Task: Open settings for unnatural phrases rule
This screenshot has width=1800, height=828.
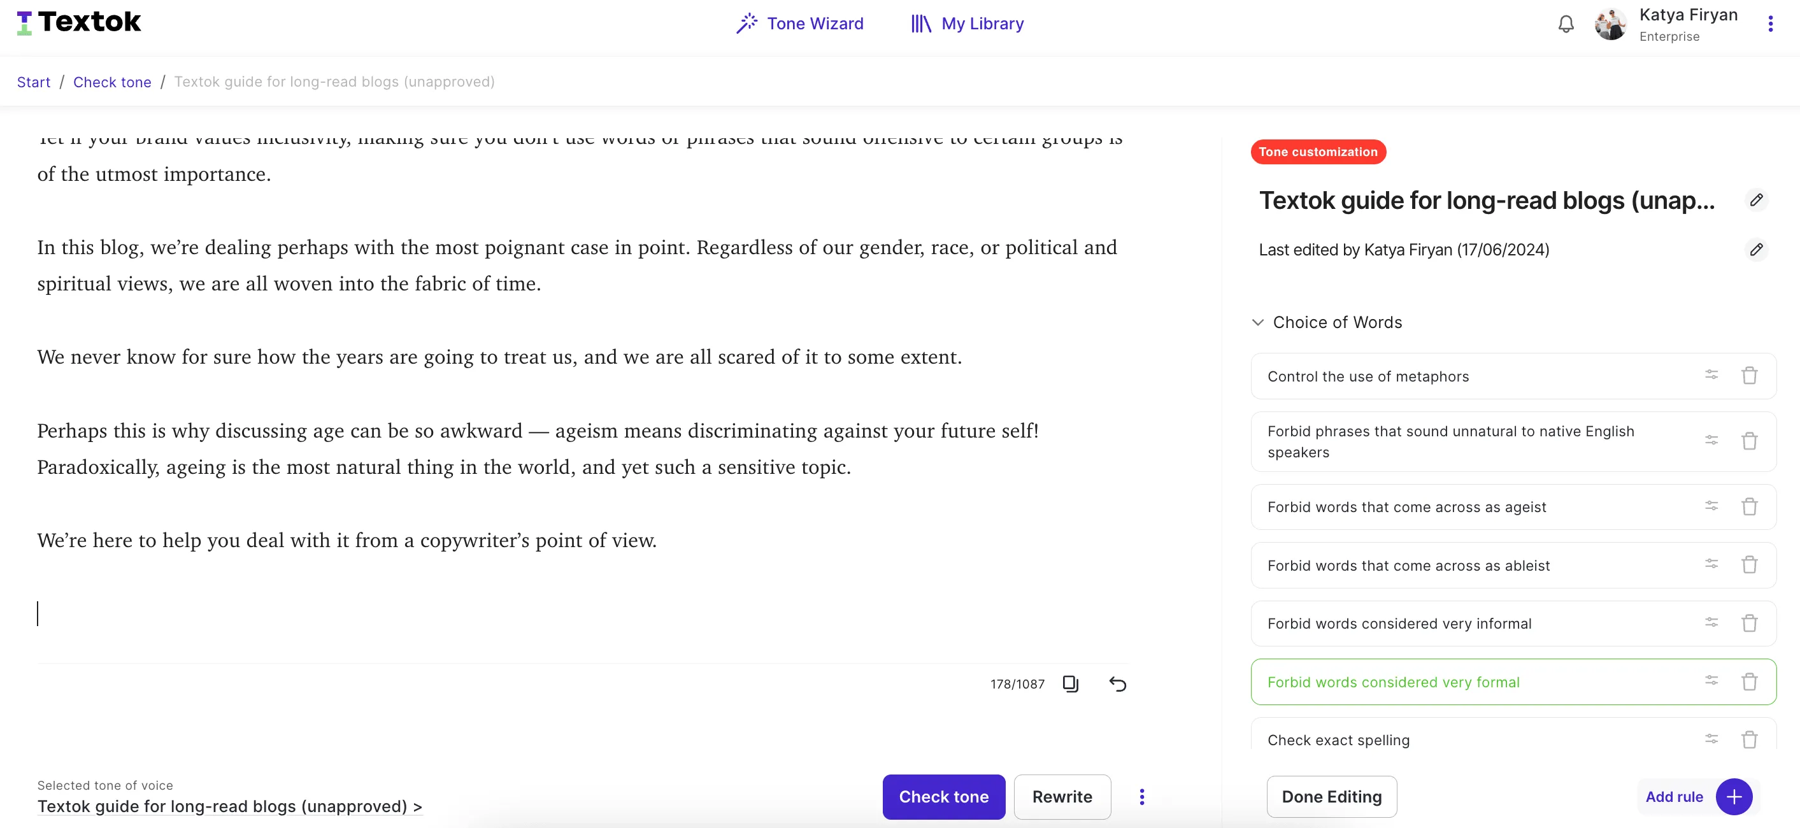Action: (x=1711, y=440)
